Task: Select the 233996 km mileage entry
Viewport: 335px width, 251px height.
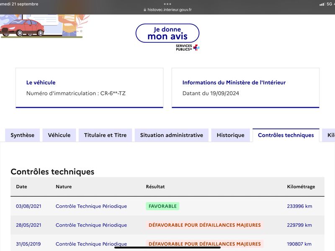Action: coord(299,206)
